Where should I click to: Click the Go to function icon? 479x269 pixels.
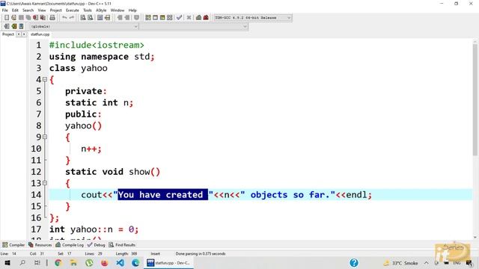(100, 18)
